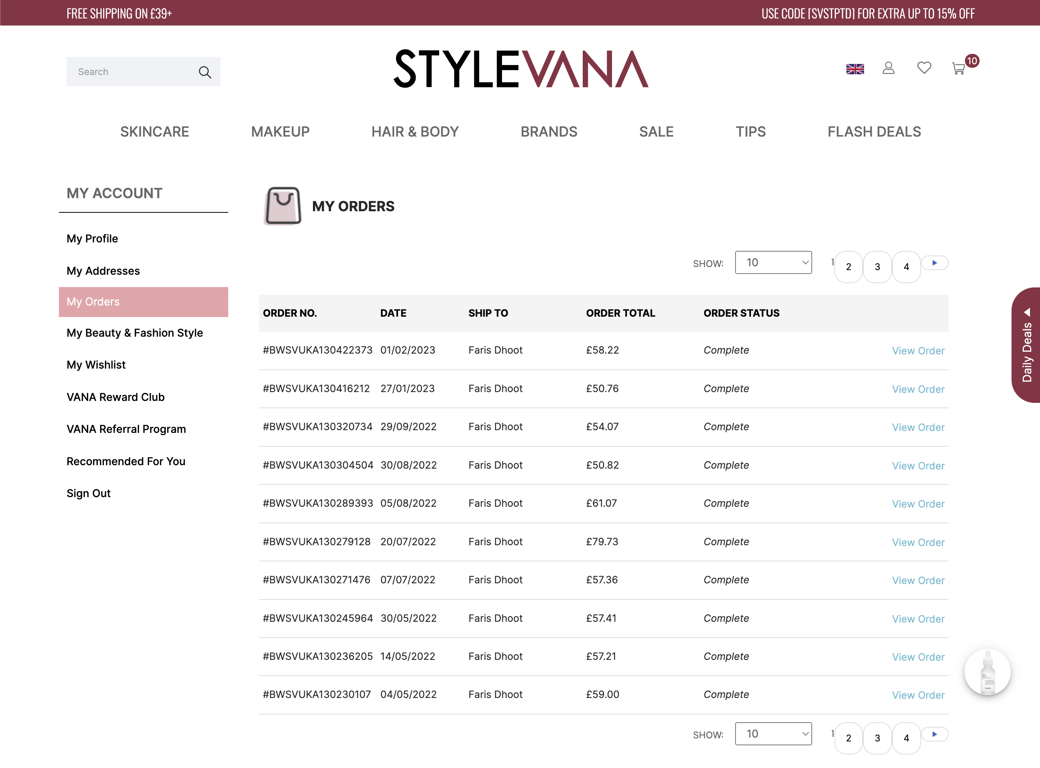View Order for #BWSVUKA130279128

pyautogui.click(x=918, y=543)
